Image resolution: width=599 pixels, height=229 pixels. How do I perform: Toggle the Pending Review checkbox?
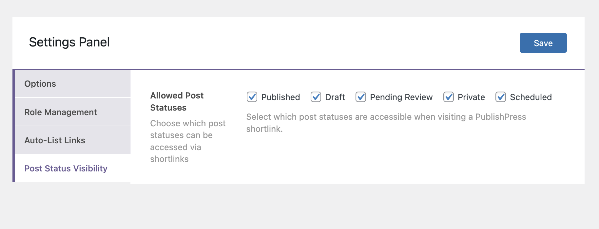click(360, 97)
